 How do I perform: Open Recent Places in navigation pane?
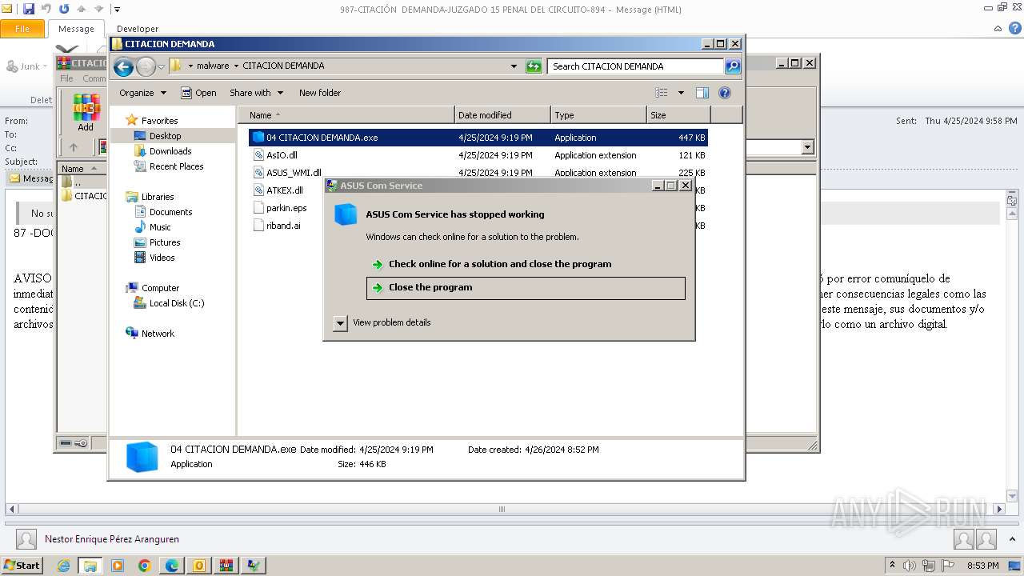tap(176, 166)
